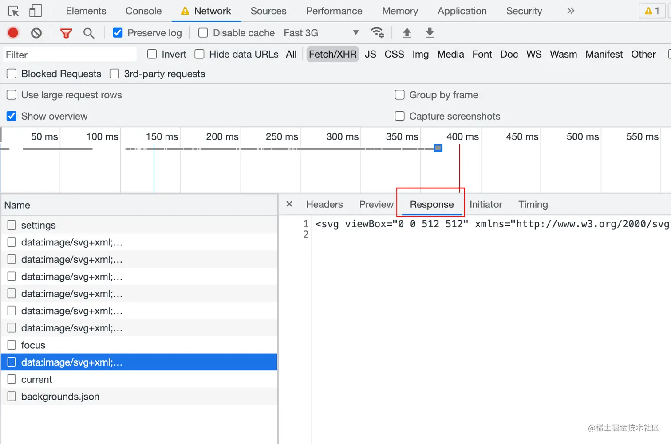
Task: Show more DevTools tabs chevron
Action: 571,11
